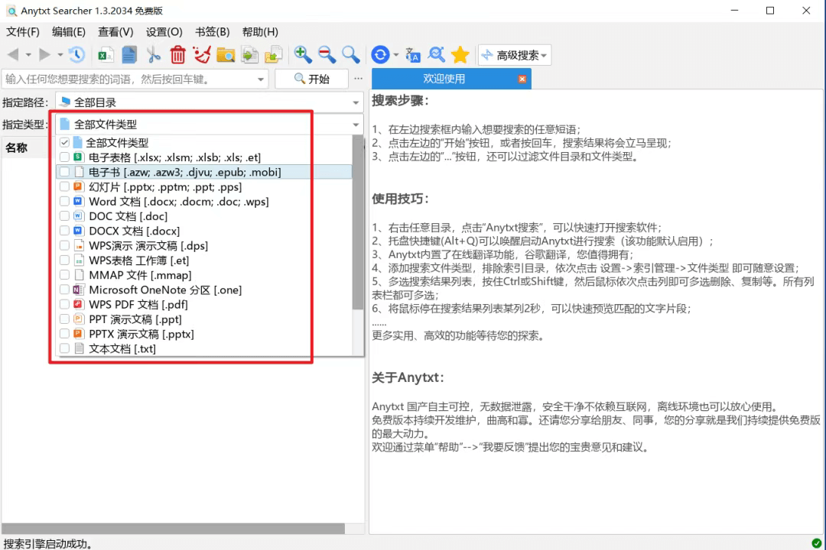This screenshot has width=826, height=550.
Task: Click the translate icon in toolbar
Action: 412,55
